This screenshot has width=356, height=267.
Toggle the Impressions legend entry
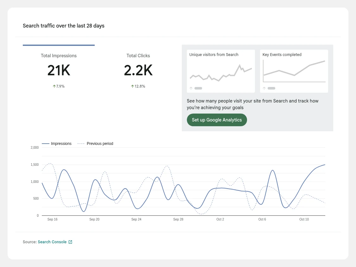point(57,144)
